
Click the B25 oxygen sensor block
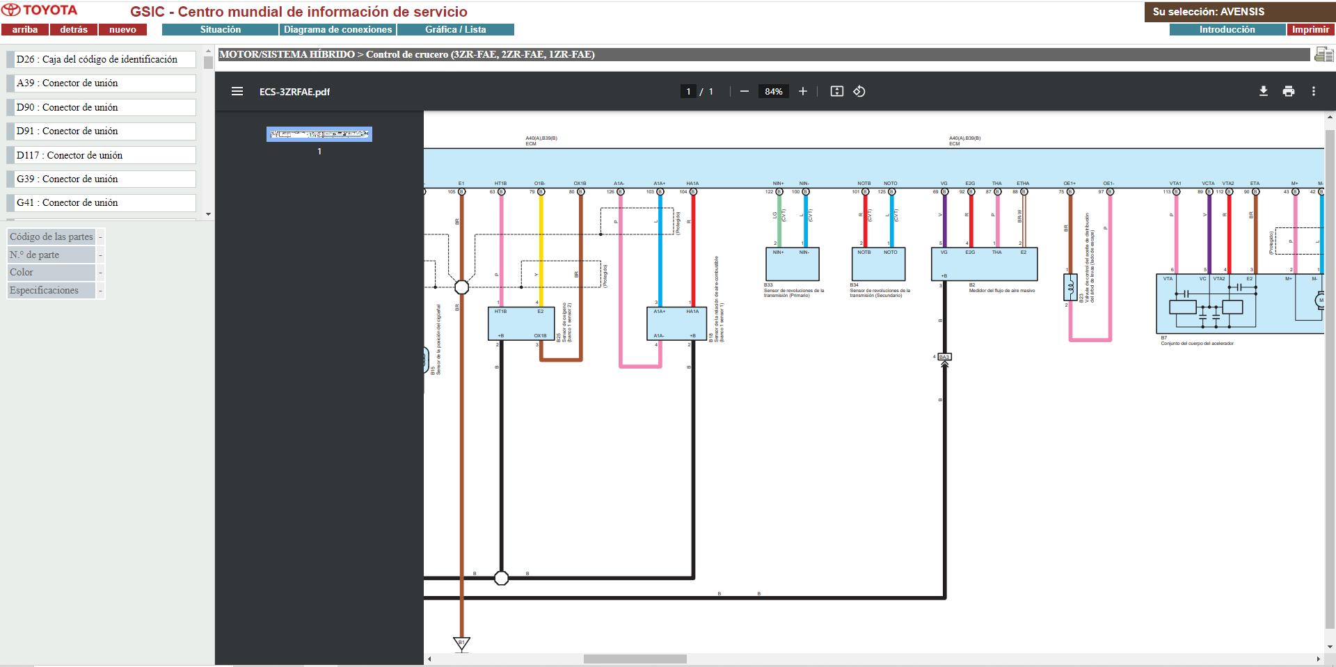click(521, 323)
